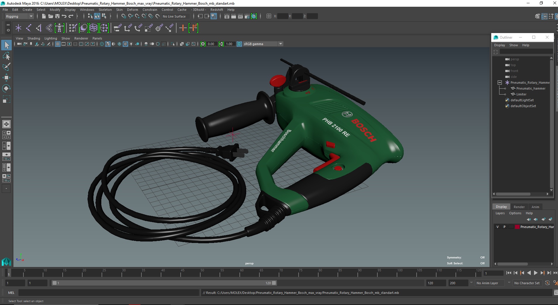Click play forwards button

(535, 273)
